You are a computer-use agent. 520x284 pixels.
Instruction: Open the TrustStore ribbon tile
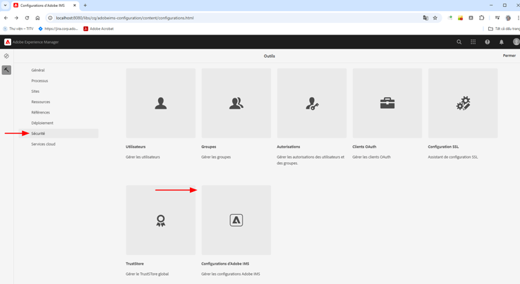click(x=161, y=220)
